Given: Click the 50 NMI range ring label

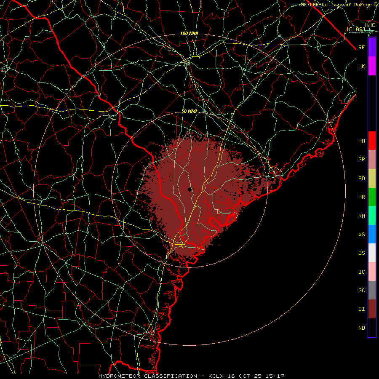Looking at the screenshot, I should tap(189, 112).
